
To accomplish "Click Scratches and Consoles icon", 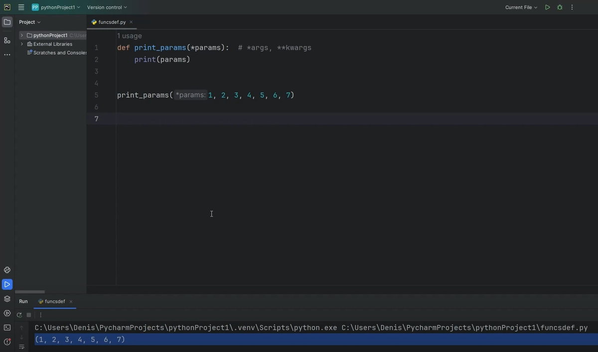I will coord(30,52).
